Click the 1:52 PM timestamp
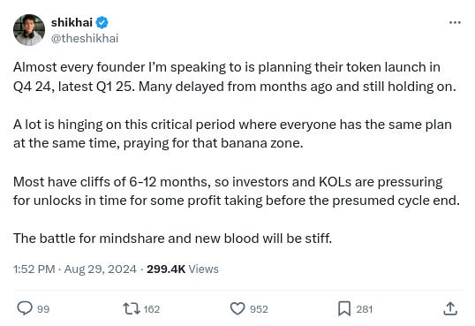This screenshot has height=326, width=475. pos(34,269)
